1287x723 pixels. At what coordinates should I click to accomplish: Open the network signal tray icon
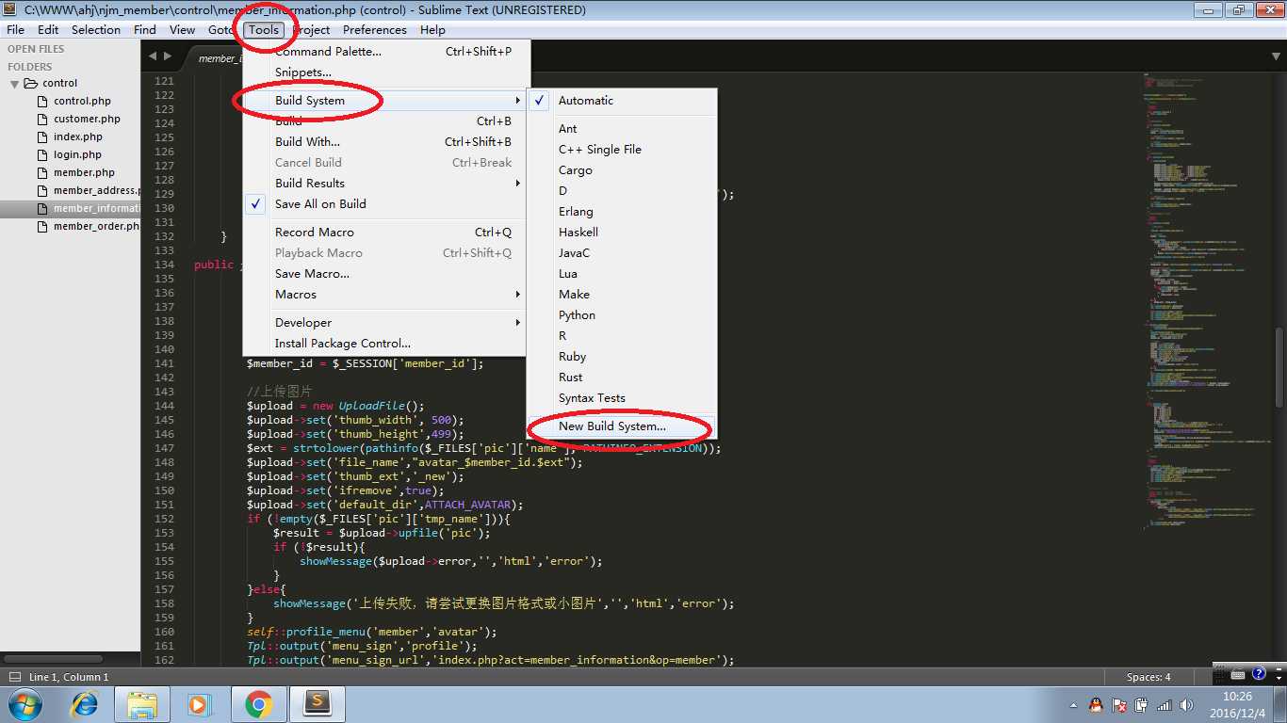[1165, 704]
